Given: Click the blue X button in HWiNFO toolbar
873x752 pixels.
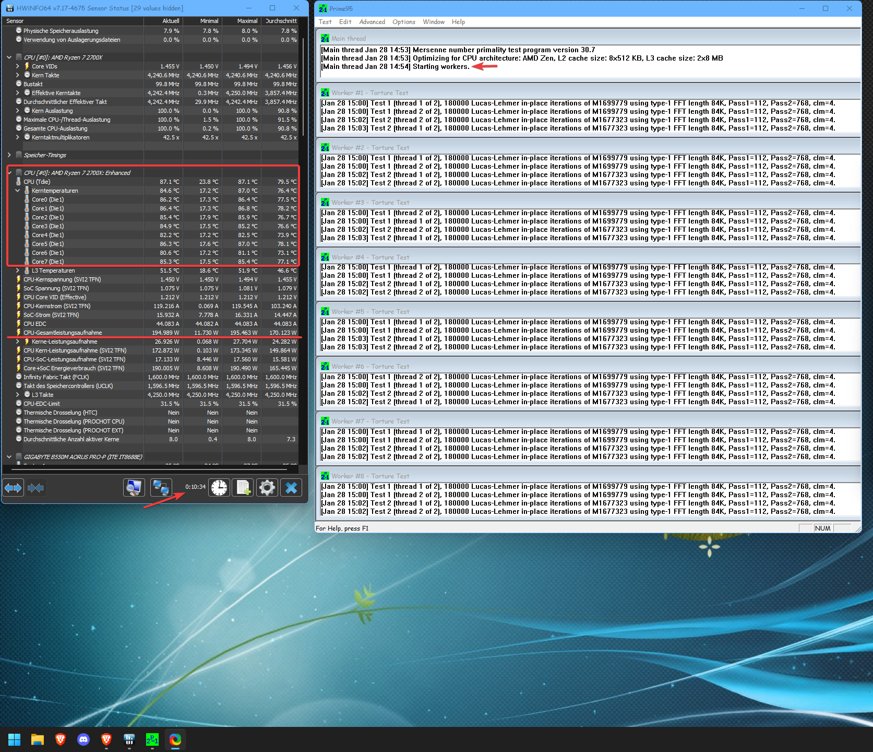Looking at the screenshot, I should (291, 488).
